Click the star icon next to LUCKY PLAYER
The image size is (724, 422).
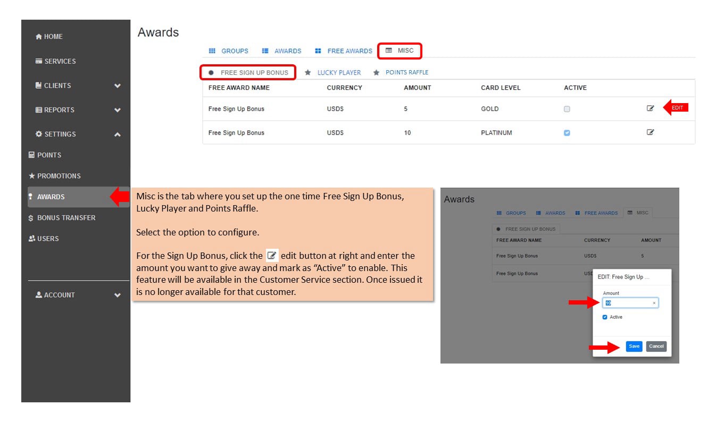coord(307,73)
